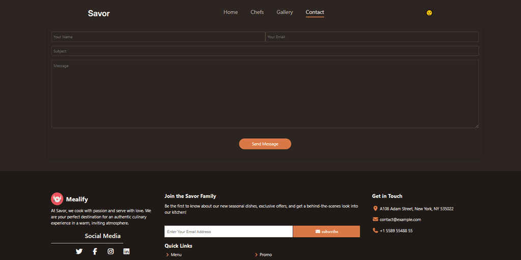Open the Instagram social media icon

tap(110, 251)
